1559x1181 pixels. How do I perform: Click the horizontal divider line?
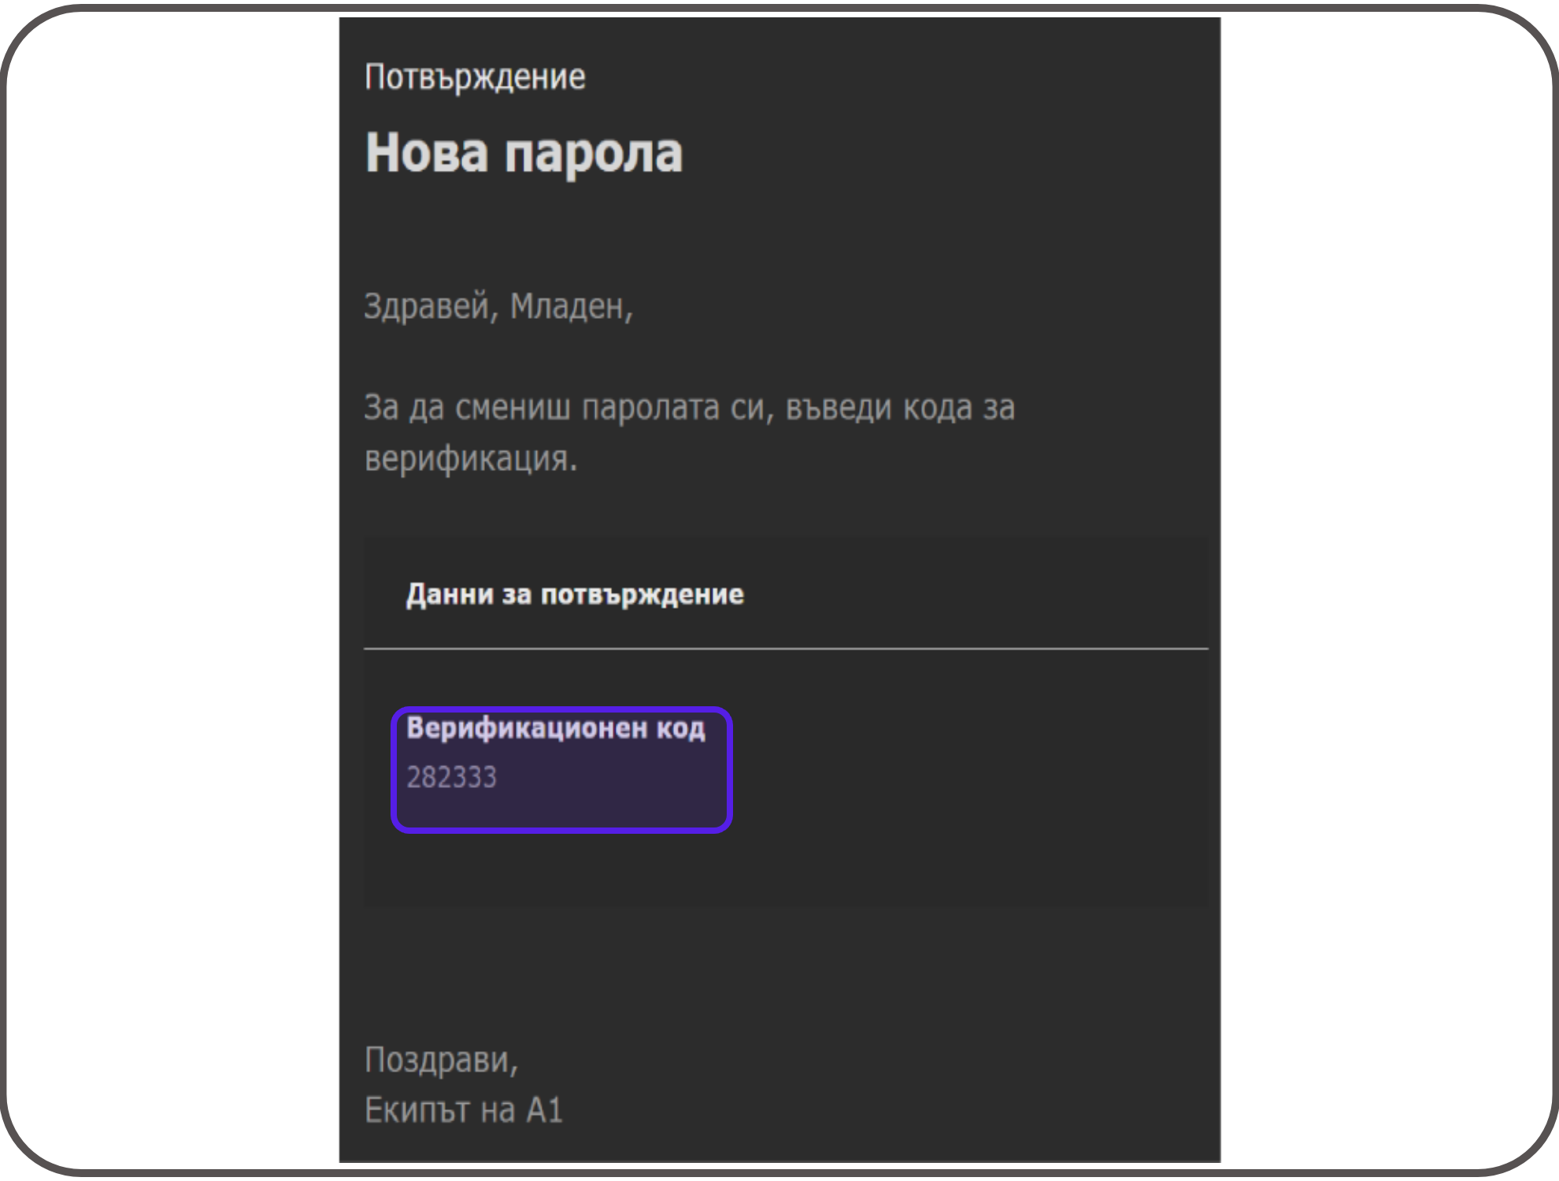pyautogui.click(x=785, y=649)
